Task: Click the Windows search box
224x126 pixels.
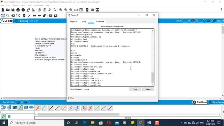Action: (x=36, y=123)
